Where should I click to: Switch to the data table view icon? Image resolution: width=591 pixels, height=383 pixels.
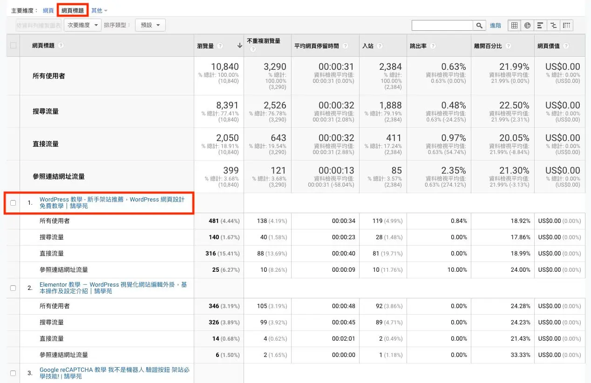tap(514, 25)
